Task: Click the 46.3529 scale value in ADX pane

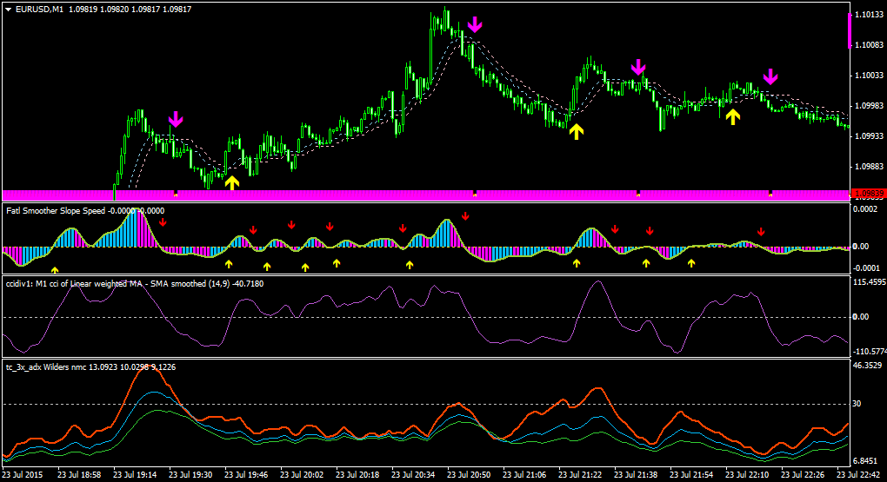Action: (x=868, y=366)
